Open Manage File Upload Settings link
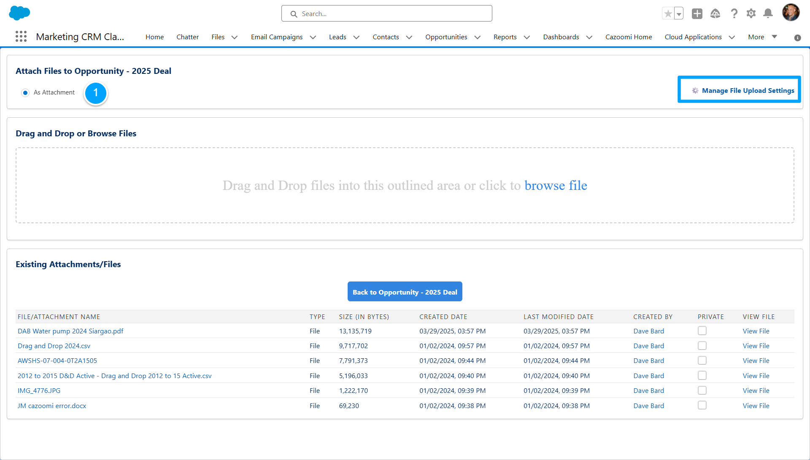 point(748,91)
